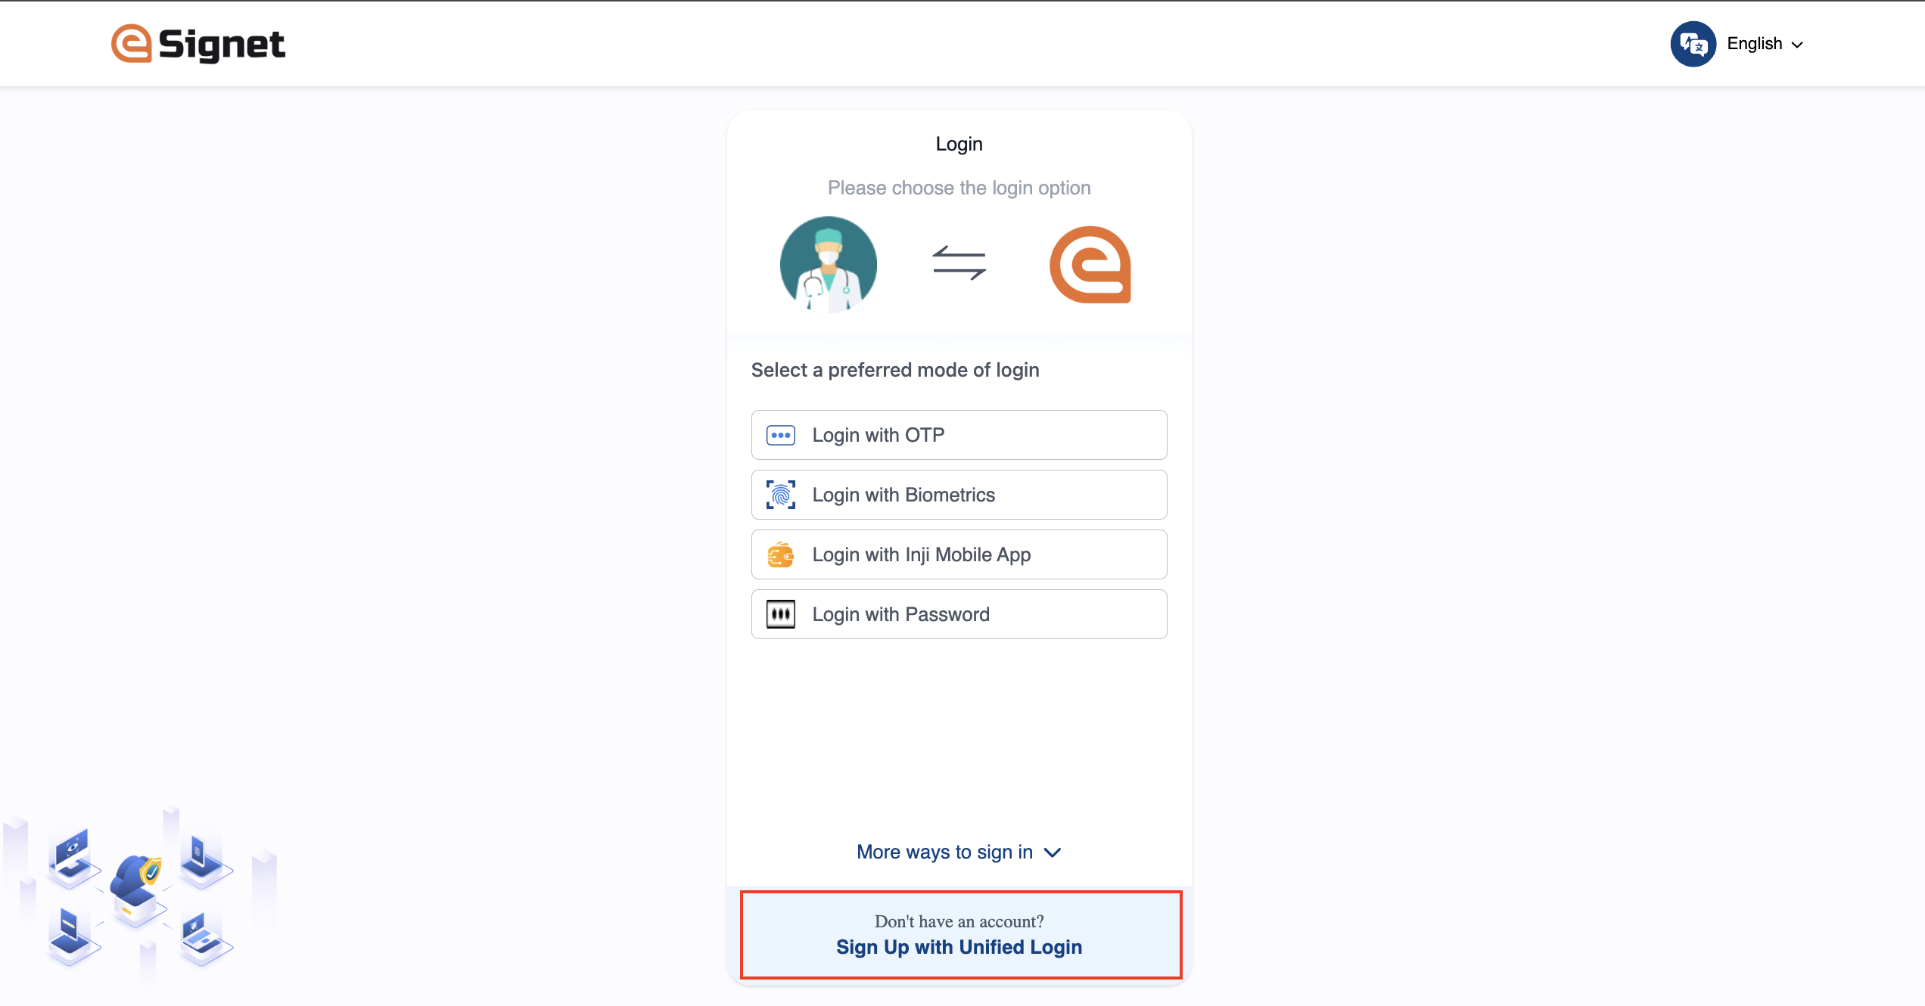Image resolution: width=1925 pixels, height=1006 pixels.
Task: Expand More ways to sign in
Action: click(x=944, y=852)
